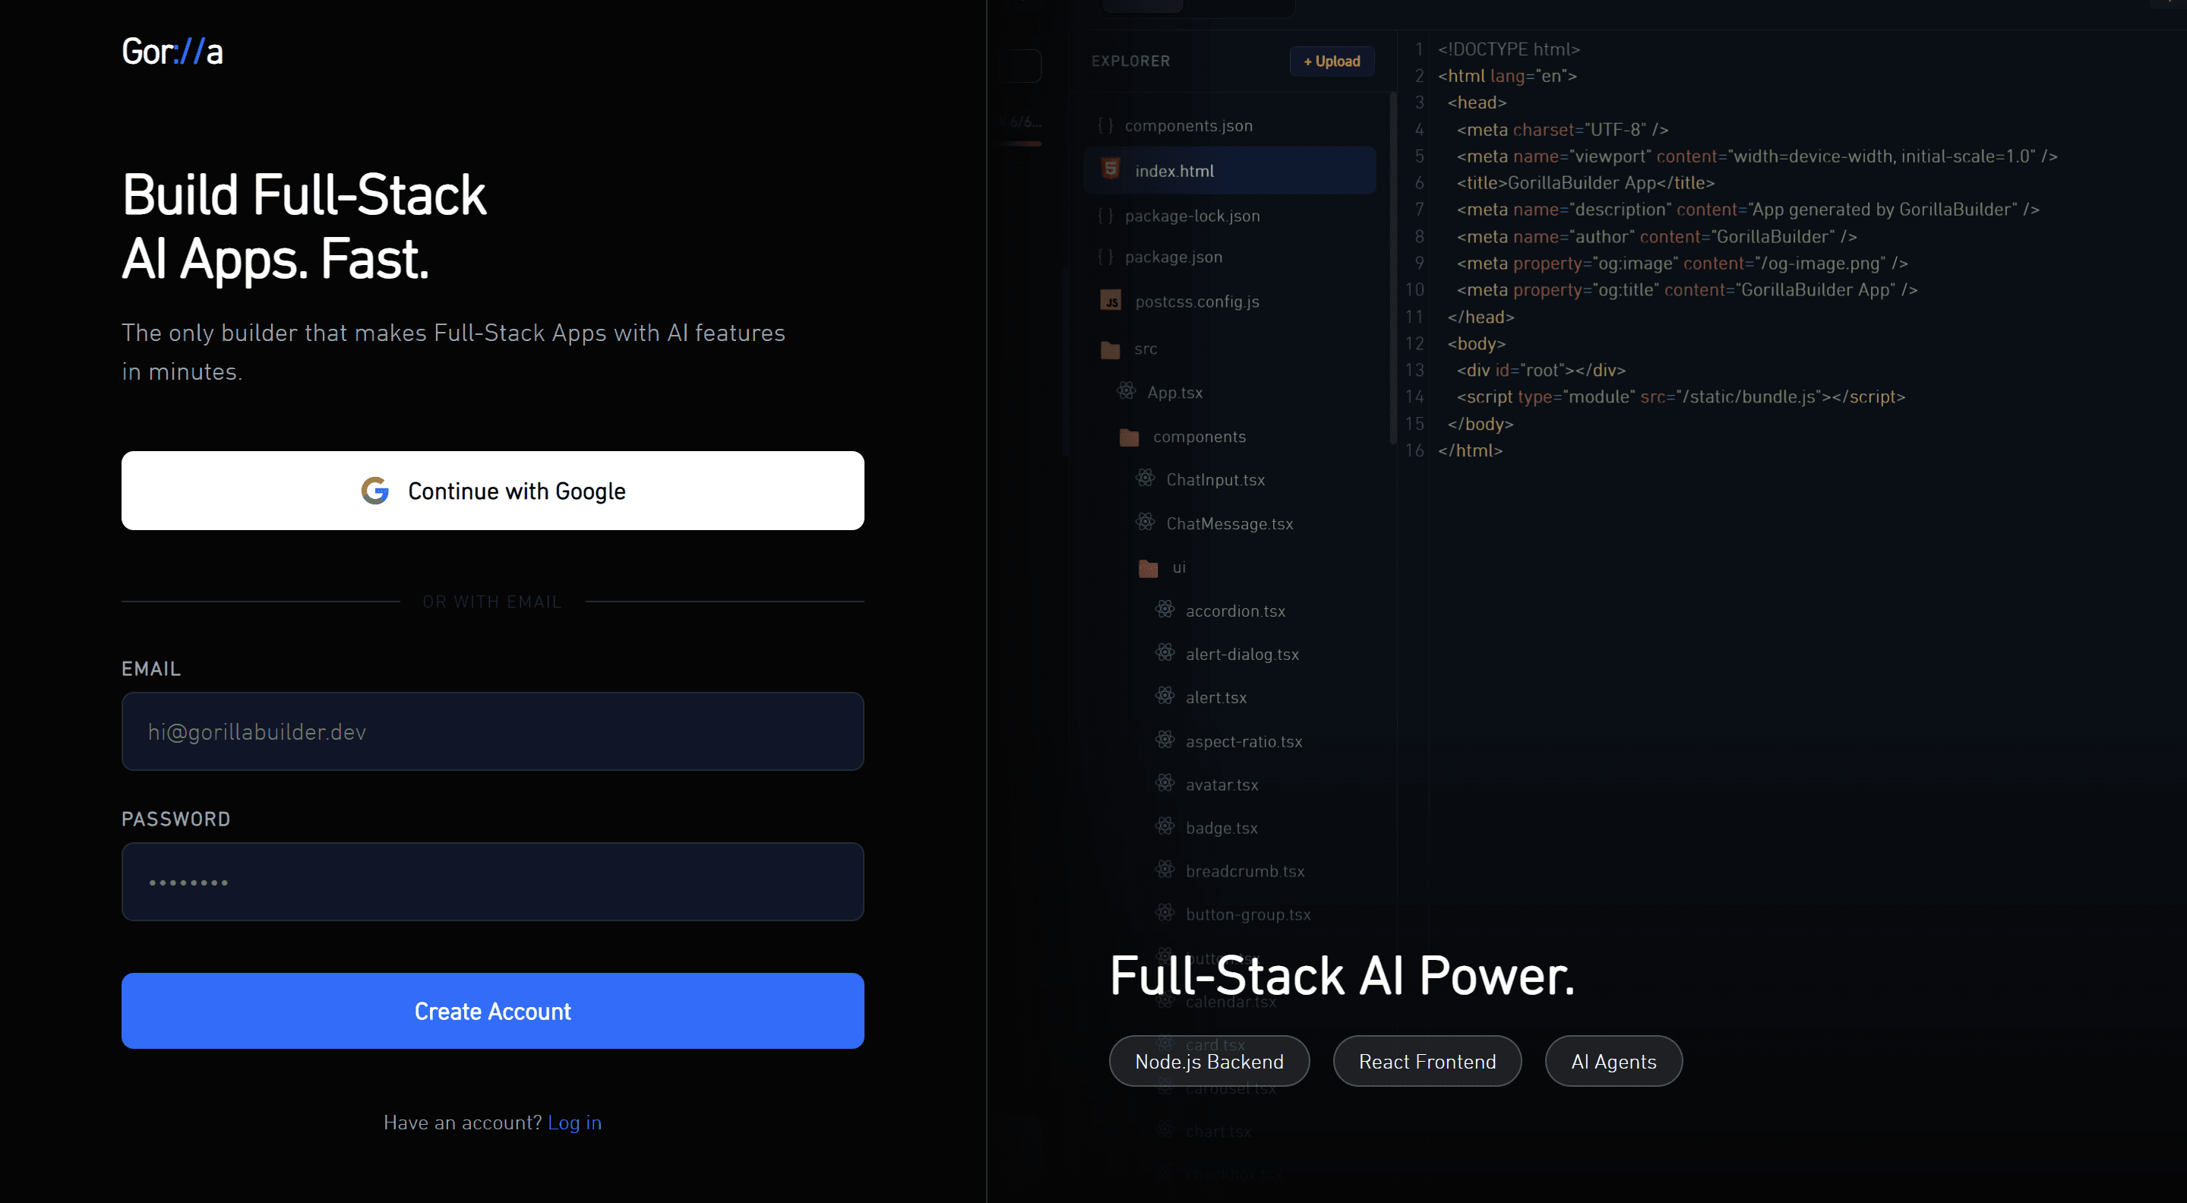Open package-lock.json in file tree

pos(1191,216)
